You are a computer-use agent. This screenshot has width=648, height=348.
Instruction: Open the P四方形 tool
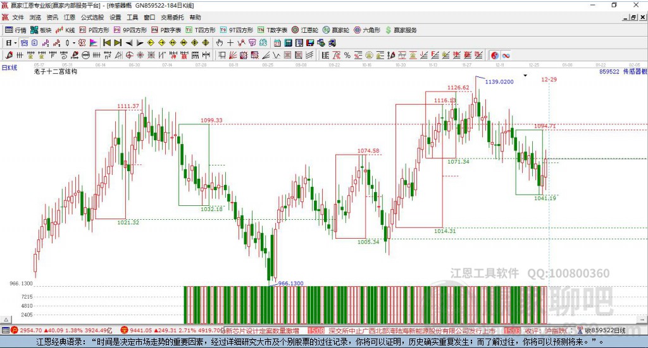click(94, 30)
